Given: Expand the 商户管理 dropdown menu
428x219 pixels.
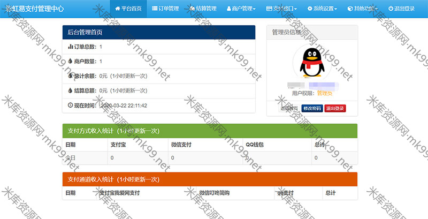Looking at the screenshot, I should click(241, 9).
